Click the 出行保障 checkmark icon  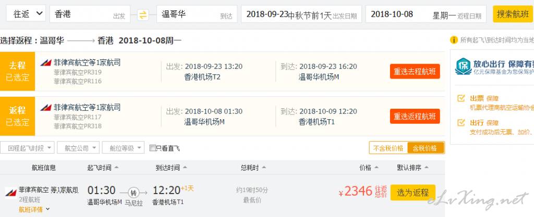461,123
